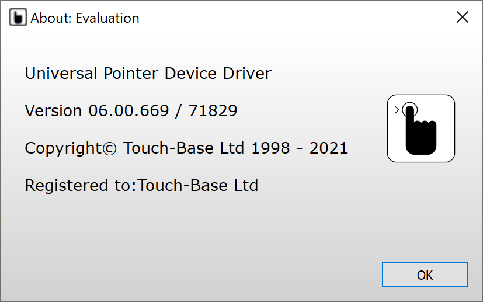483x302 pixels.
Task: Click the large pointing hand touch logo
Action: point(421,129)
